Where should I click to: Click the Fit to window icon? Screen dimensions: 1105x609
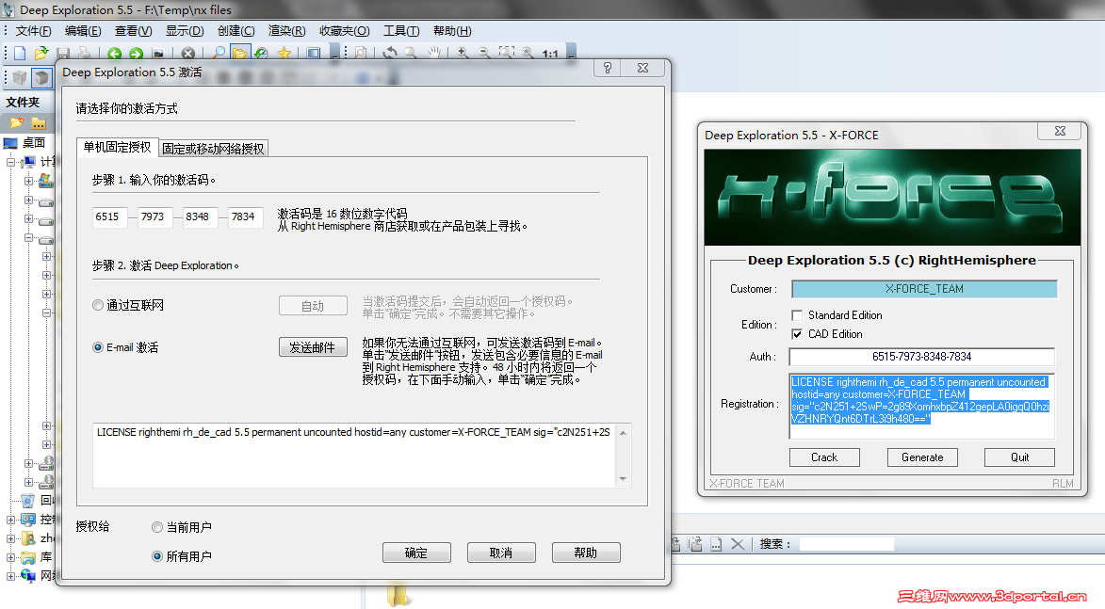506,53
